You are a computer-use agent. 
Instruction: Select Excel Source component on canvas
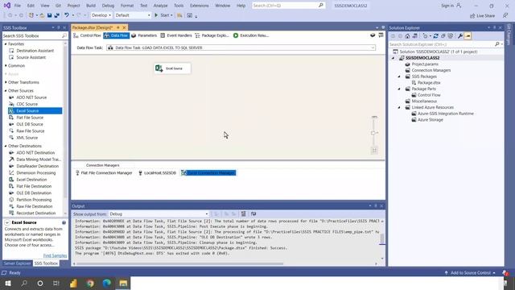[172, 68]
